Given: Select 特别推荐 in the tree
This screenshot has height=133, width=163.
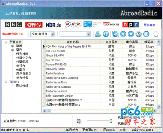Looking at the screenshot, I should click(x=22, y=54).
